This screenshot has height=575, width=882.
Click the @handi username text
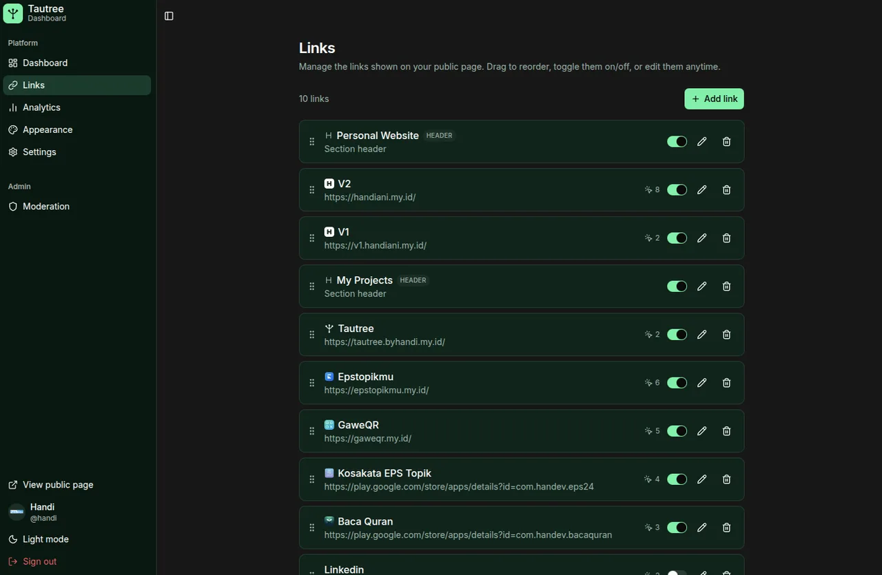[x=43, y=519]
